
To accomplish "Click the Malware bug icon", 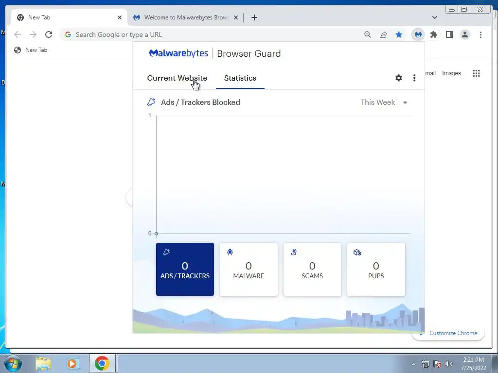I will pyautogui.click(x=230, y=252).
